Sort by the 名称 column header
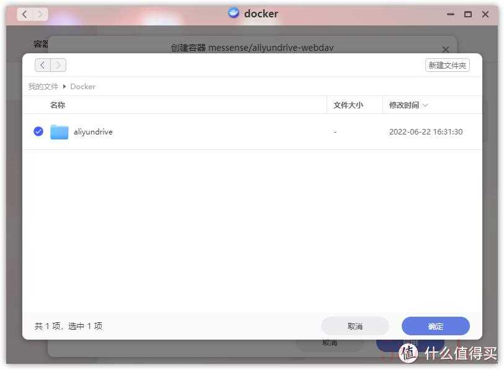The height and width of the screenshot is (370, 504). (58, 105)
